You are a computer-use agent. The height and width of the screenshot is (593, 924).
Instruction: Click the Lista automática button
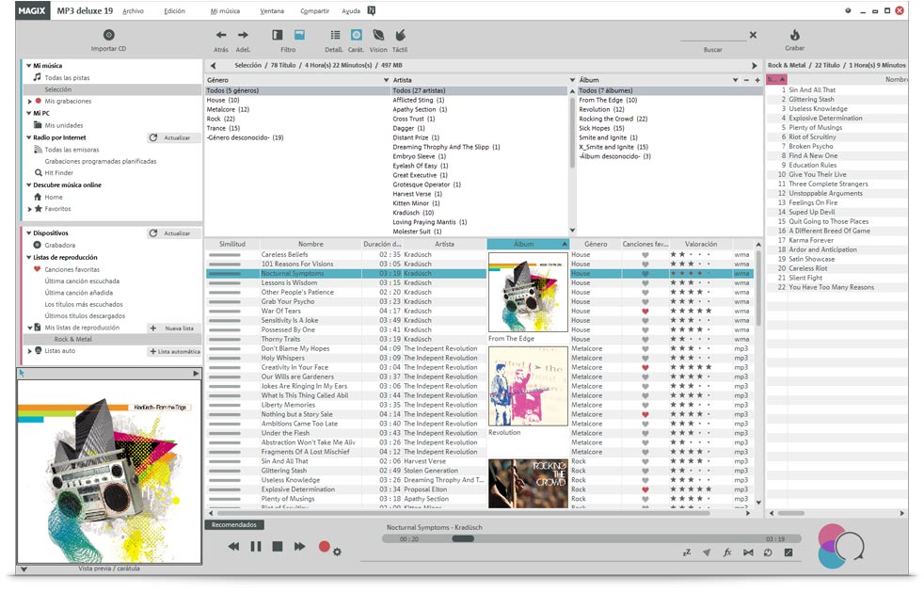coord(174,351)
